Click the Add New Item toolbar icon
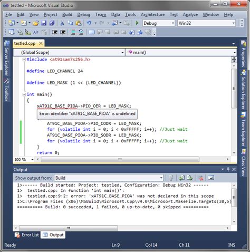The width and height of the screenshot is (250, 252). coord(24,23)
